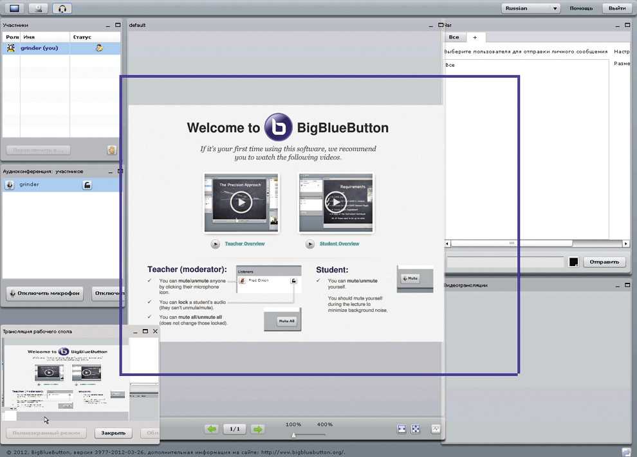This screenshot has height=457, width=637.
Task: Go to next slide with right green arrow
Action: click(x=257, y=429)
